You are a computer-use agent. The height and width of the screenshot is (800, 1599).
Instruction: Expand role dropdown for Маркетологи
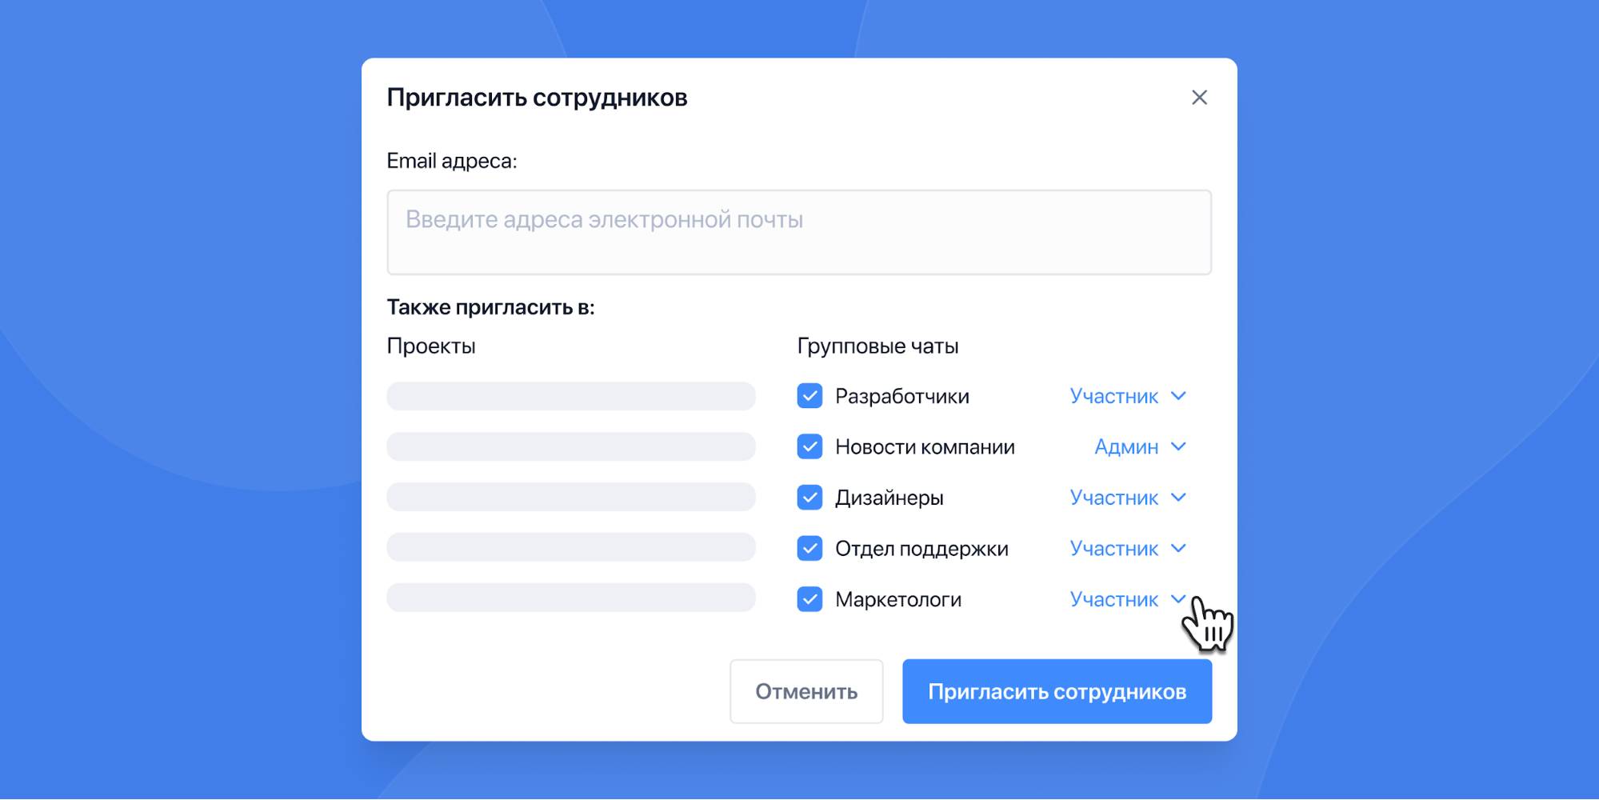(1127, 599)
